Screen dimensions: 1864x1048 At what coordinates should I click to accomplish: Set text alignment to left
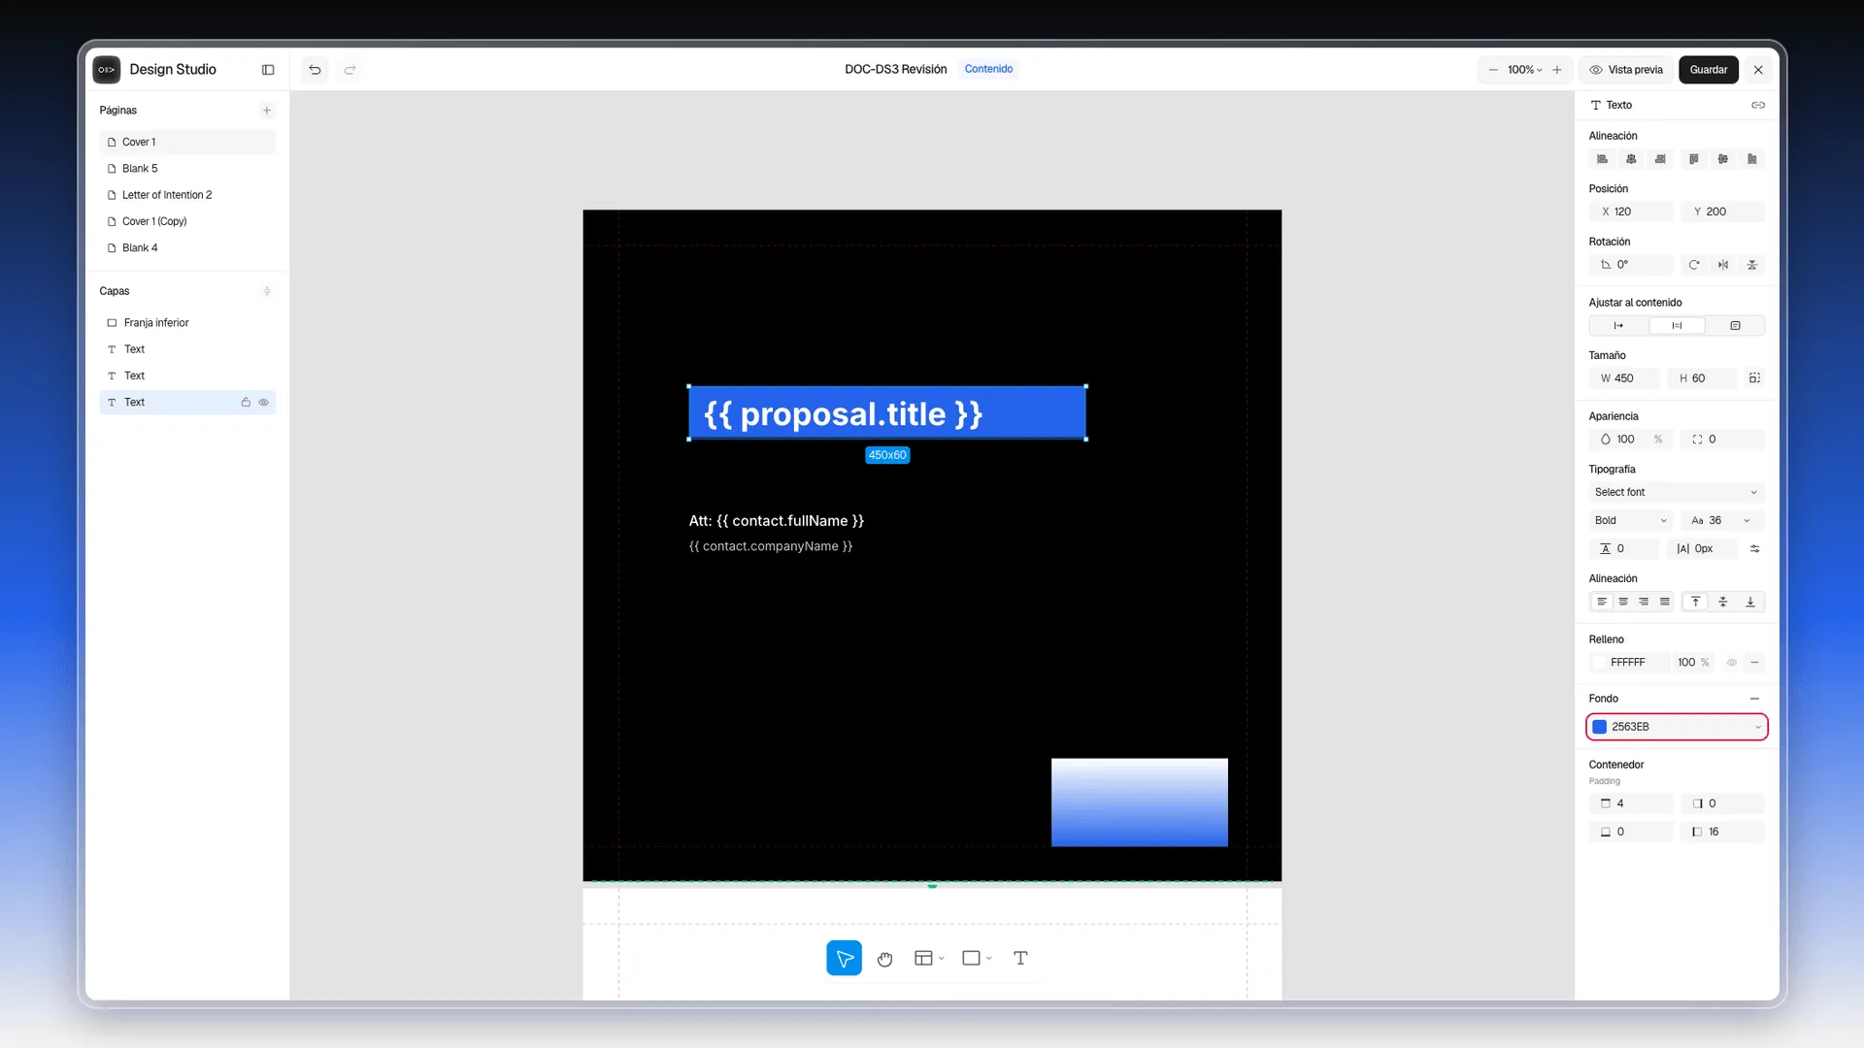[1602, 602]
